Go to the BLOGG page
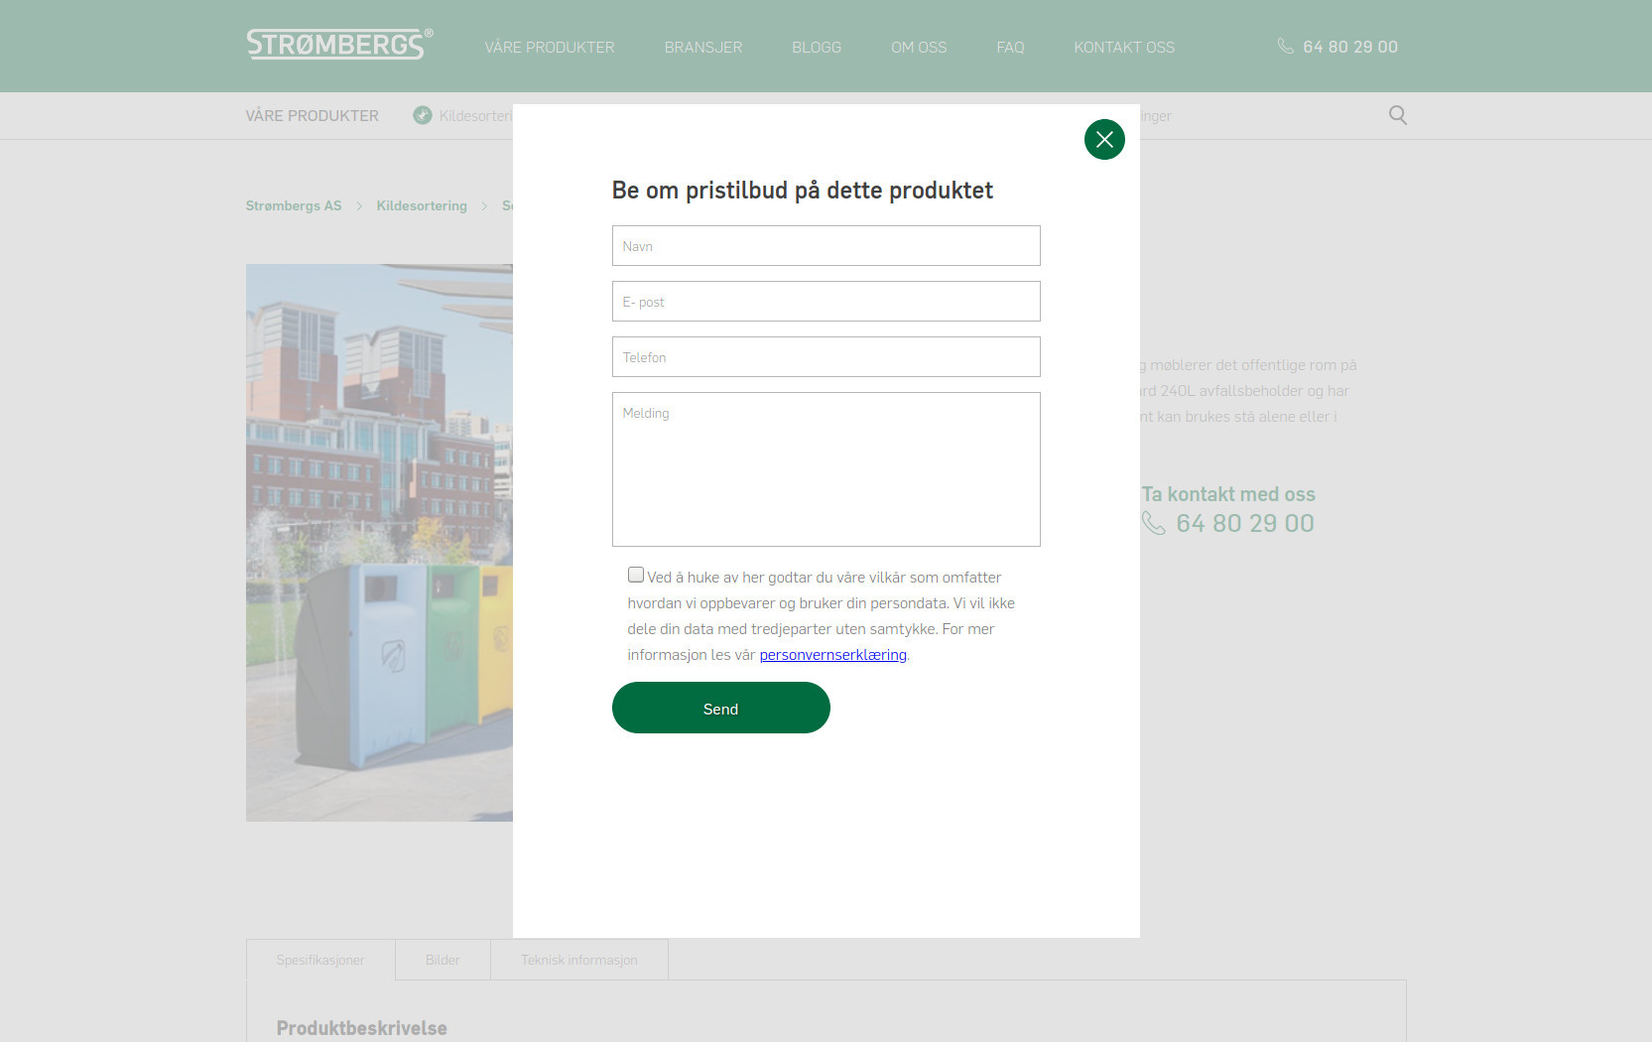The image size is (1652, 1042). point(817,47)
